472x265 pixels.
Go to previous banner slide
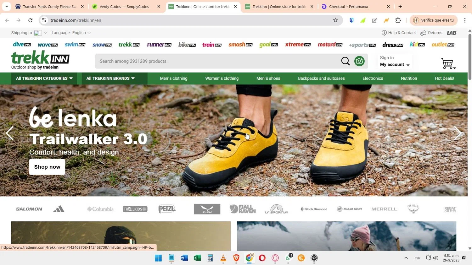tap(10, 133)
